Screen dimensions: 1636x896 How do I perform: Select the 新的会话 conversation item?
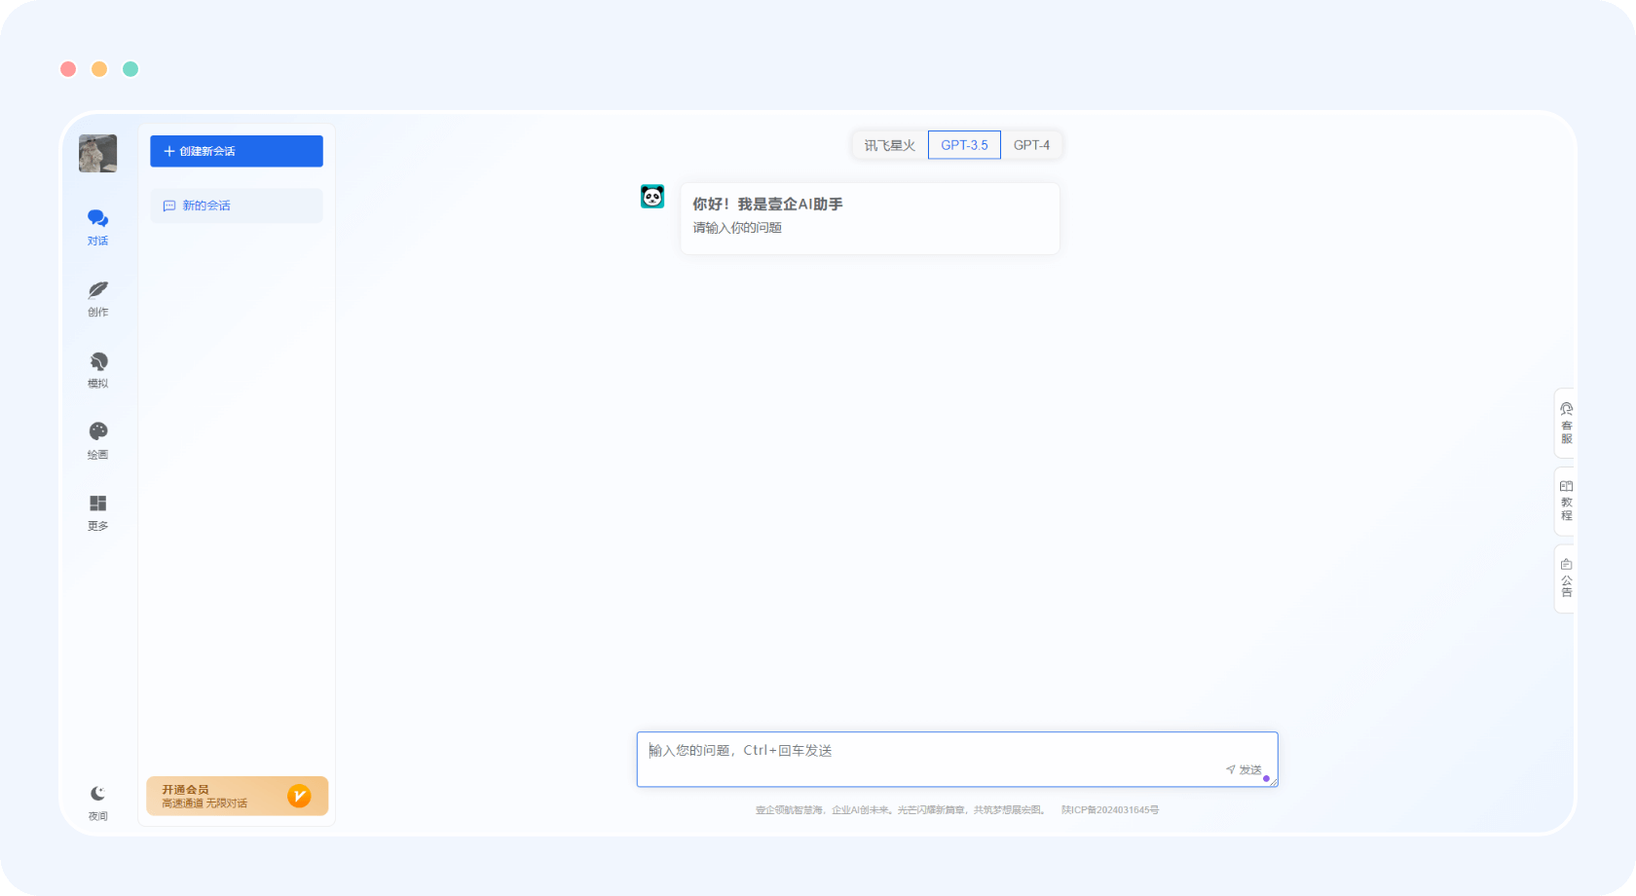tap(237, 205)
